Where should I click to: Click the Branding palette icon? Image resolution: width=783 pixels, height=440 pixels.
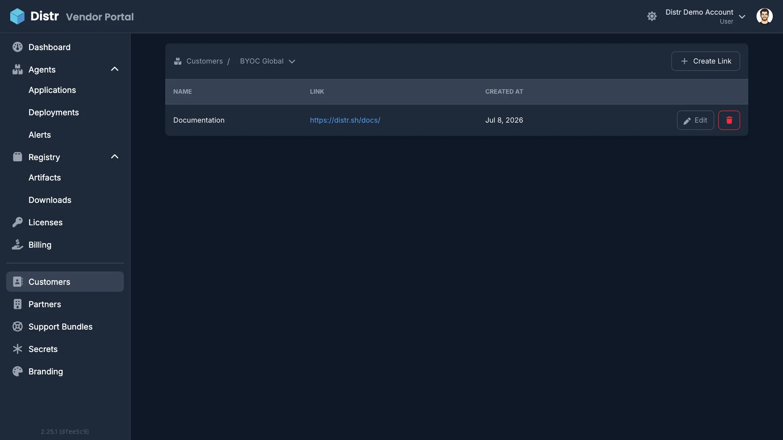coord(18,371)
